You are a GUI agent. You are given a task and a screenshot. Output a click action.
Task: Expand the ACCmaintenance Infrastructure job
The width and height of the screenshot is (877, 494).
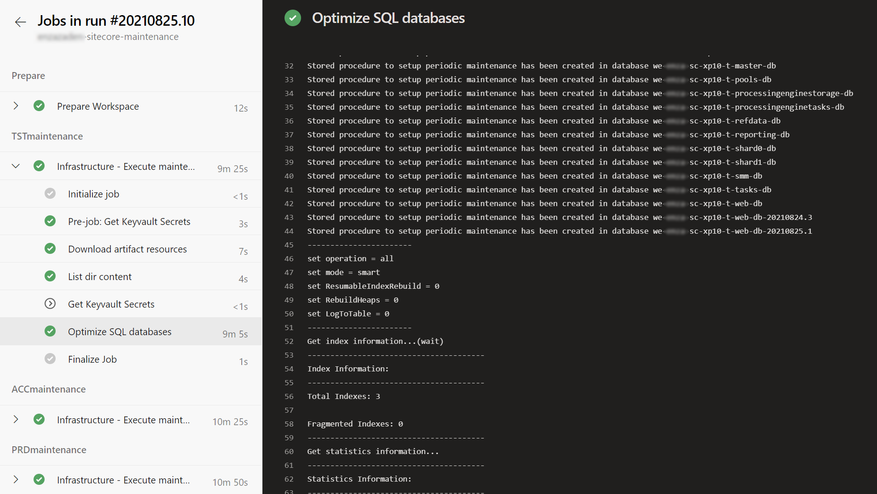[16, 420]
